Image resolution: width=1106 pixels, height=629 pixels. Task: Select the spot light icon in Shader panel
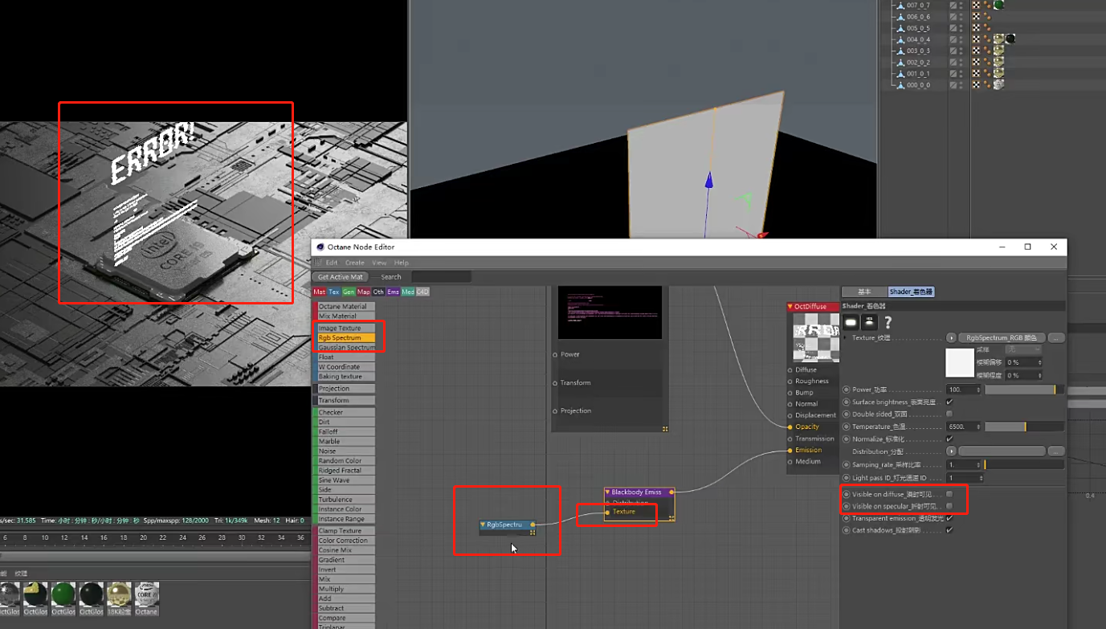point(869,322)
